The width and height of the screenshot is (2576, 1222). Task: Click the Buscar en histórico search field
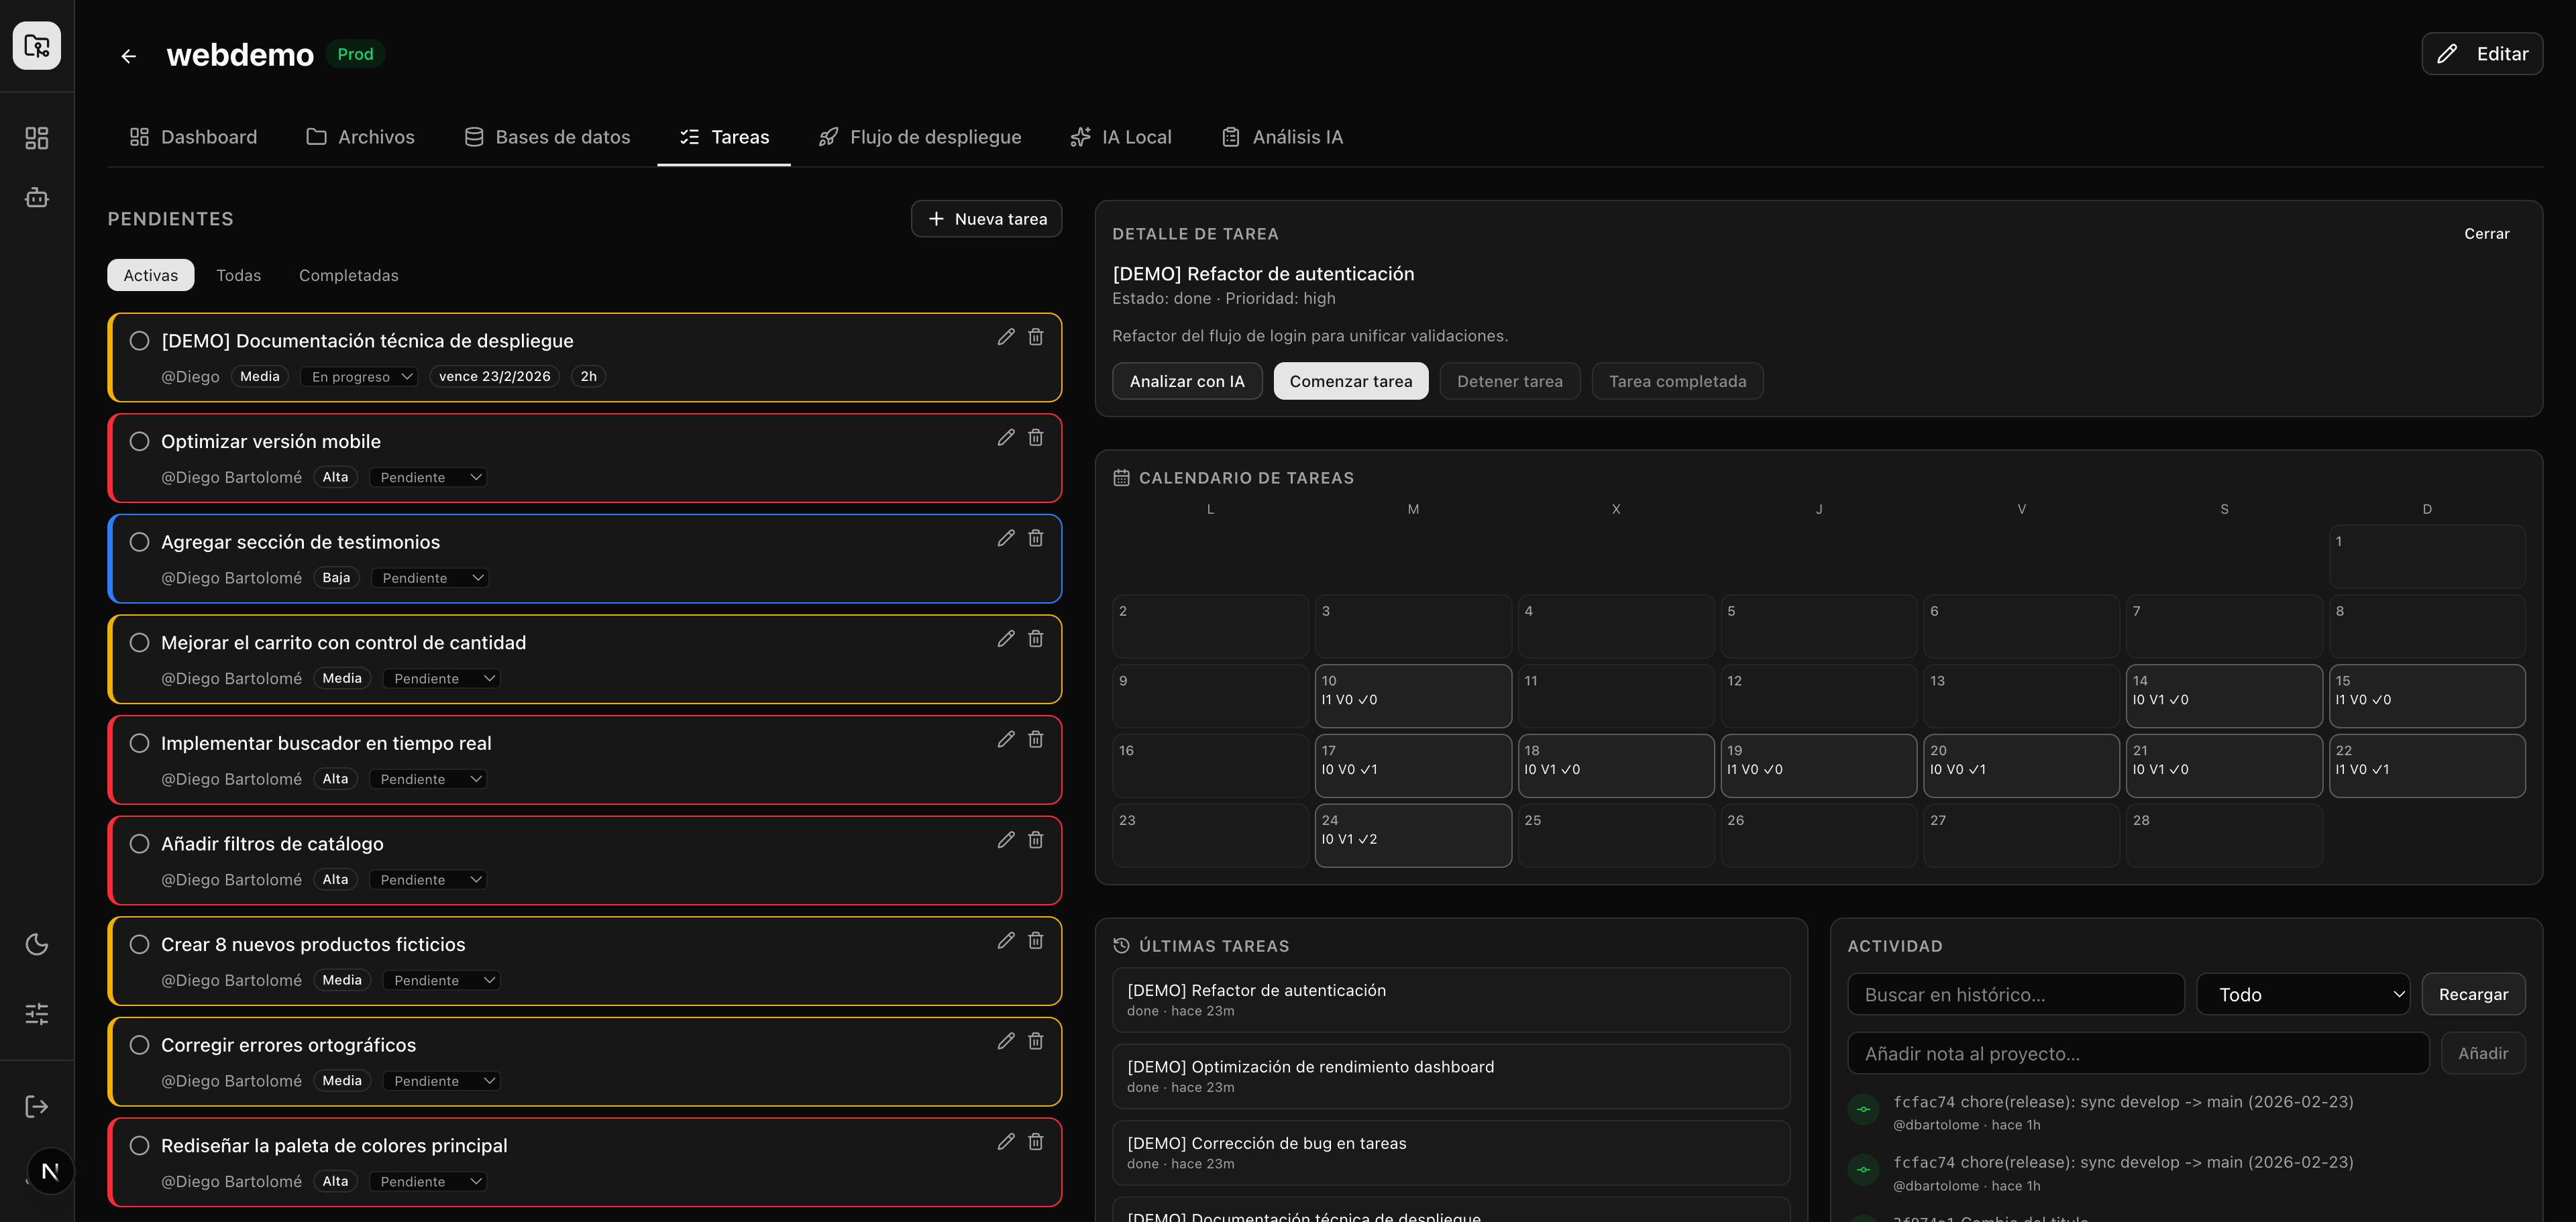(2015, 994)
